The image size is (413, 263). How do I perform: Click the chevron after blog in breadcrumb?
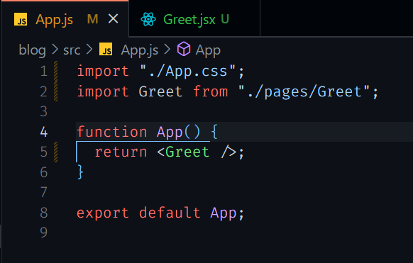coord(55,50)
